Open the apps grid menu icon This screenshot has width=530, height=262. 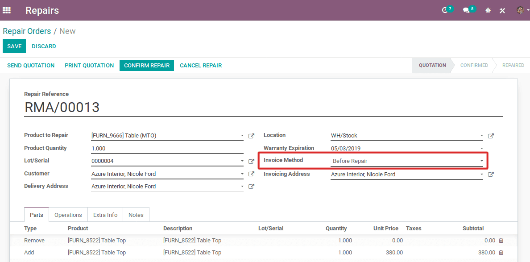point(7,10)
